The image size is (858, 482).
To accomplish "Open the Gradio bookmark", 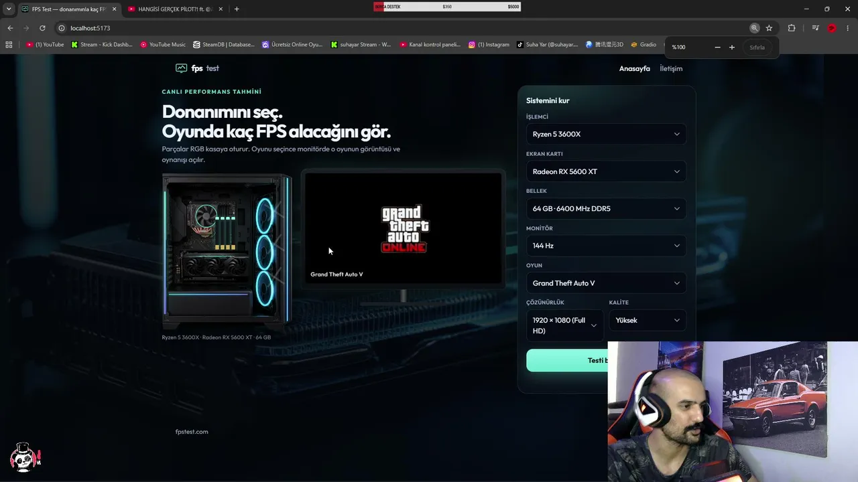I will (643, 45).
